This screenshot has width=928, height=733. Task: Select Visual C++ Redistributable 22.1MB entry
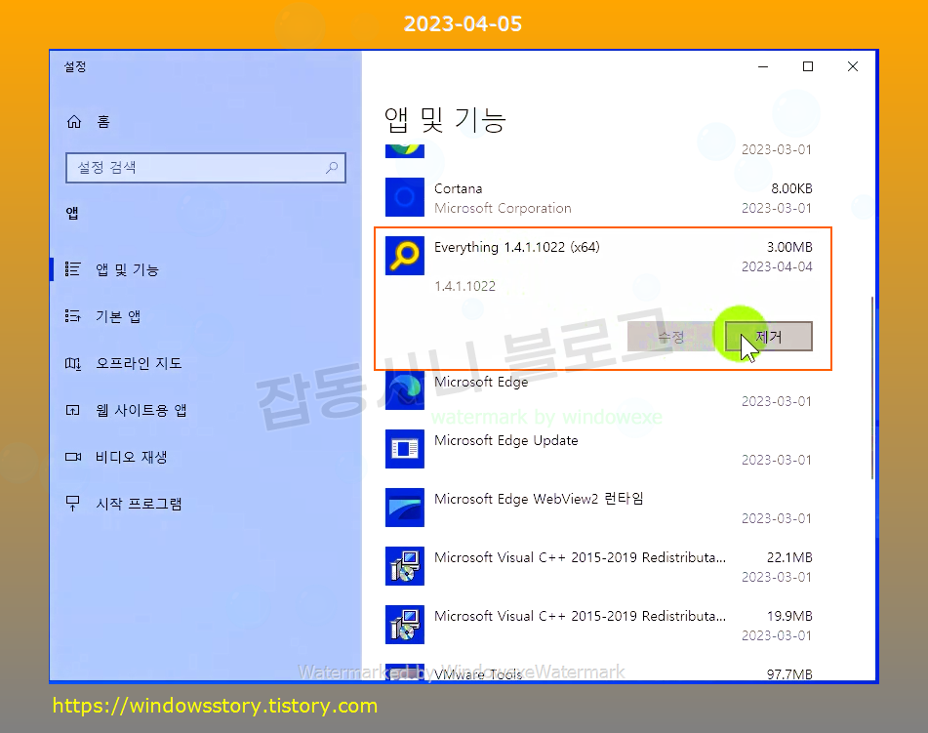tap(598, 567)
